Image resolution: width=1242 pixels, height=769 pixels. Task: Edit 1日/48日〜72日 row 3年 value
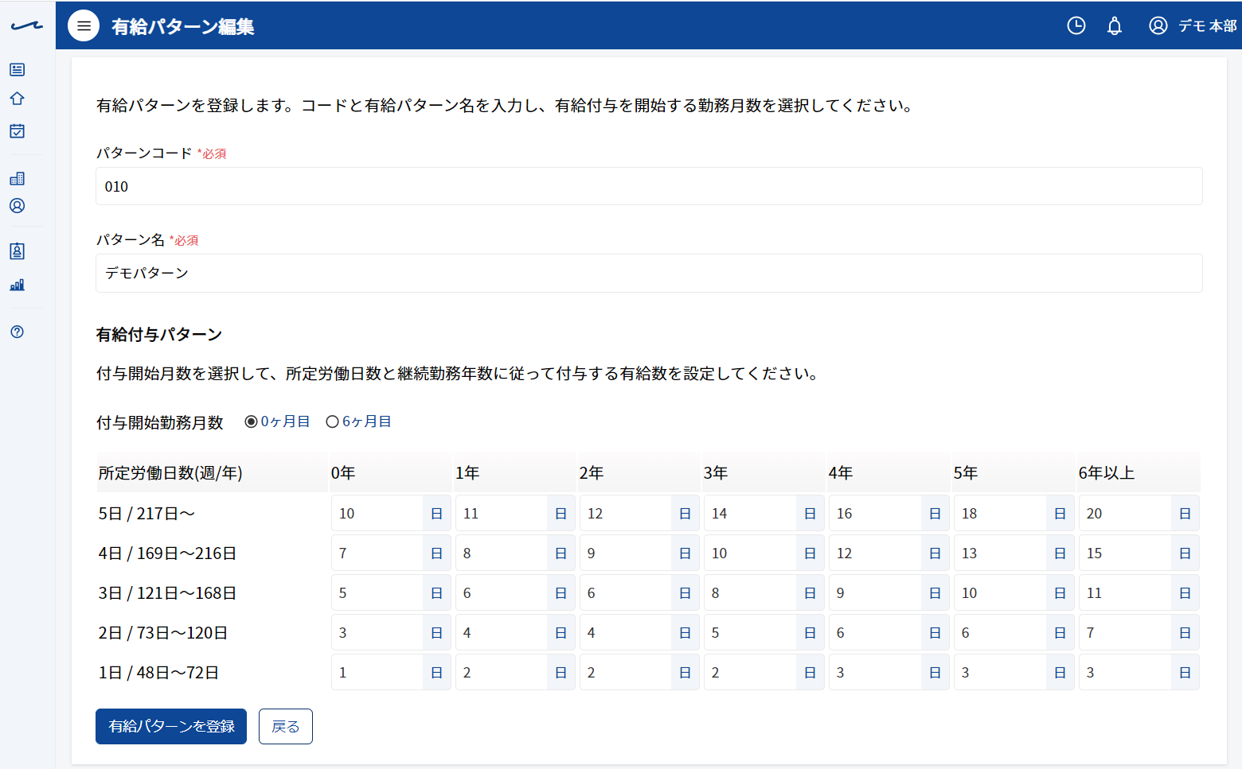(750, 672)
